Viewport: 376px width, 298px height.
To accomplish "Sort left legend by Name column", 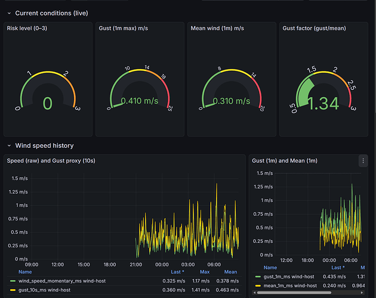I will click(x=25, y=272).
